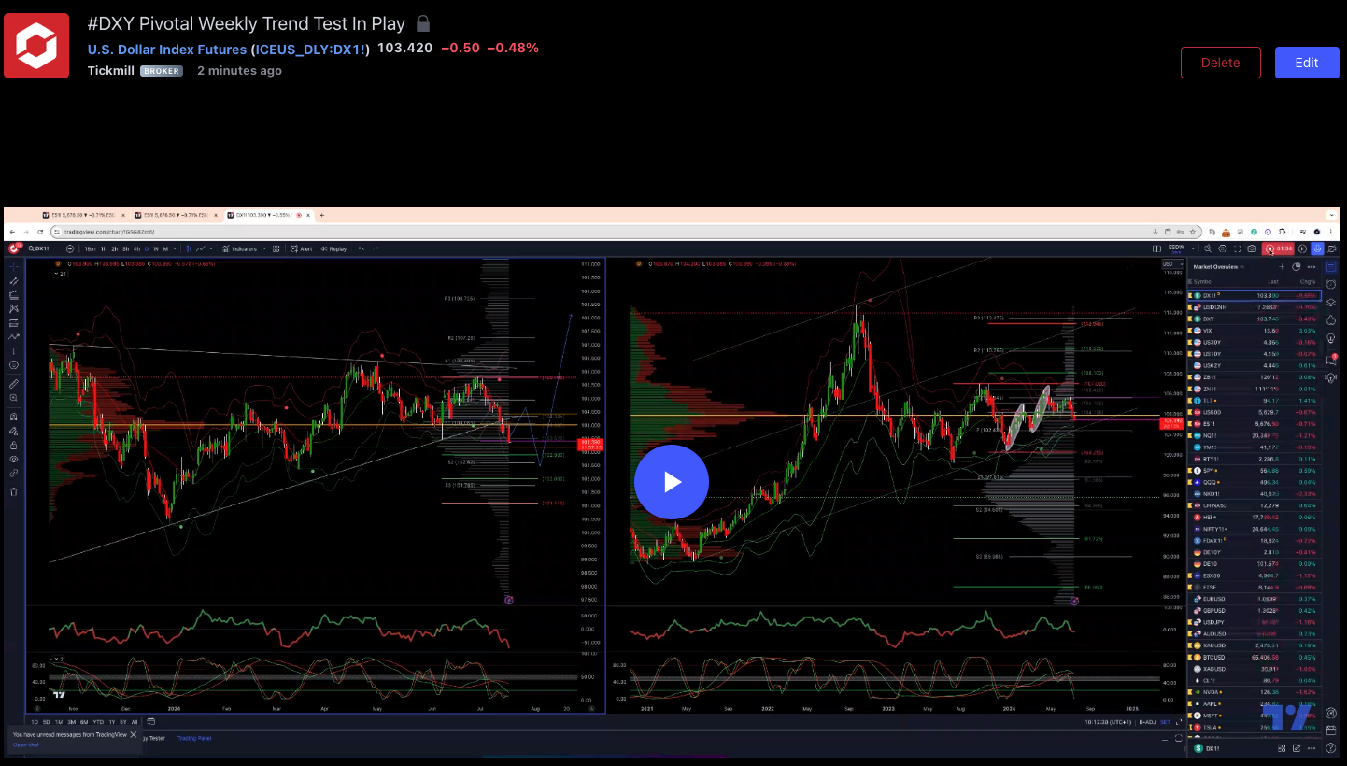Toggle hide all drawings eye icon

tap(13, 459)
